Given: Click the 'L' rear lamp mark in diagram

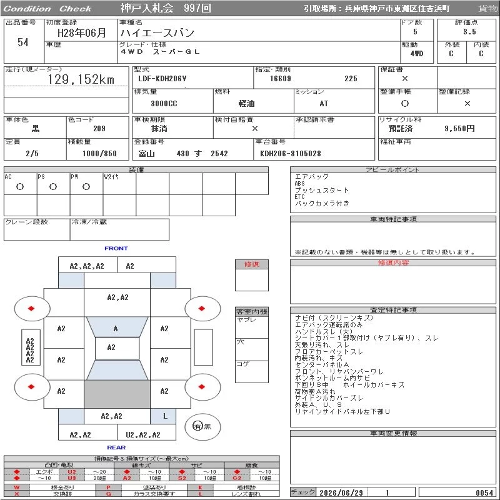Looking at the screenshot, I should [x=165, y=416].
